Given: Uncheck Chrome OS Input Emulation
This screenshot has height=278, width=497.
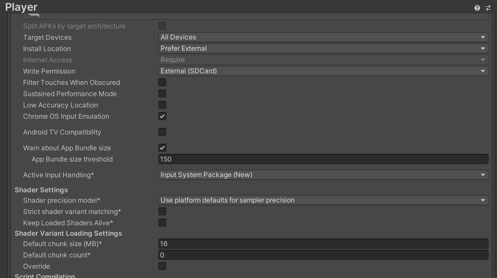Looking at the screenshot, I should (162, 116).
